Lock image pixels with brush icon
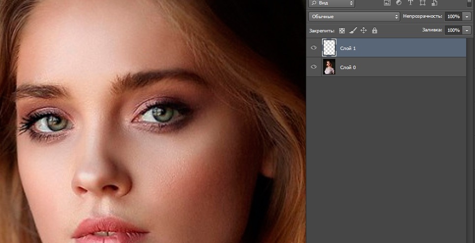 coord(353,30)
